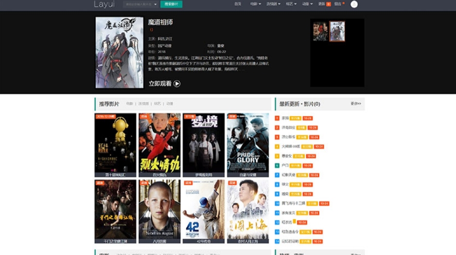Switch to the 动漫 tab in 推荐影片
Image resolution: width=456 pixels, height=255 pixels.
click(169, 104)
